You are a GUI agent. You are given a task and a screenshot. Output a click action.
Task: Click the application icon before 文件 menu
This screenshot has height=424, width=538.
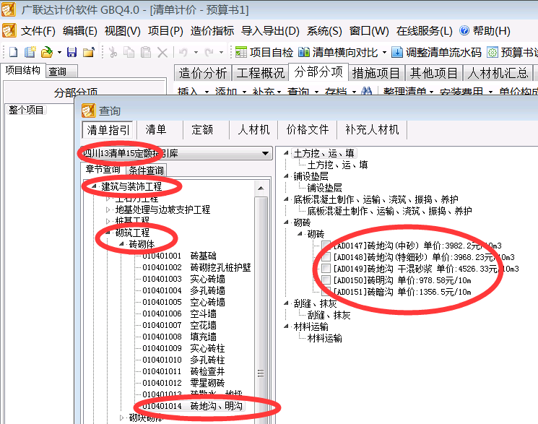pyautogui.click(x=9, y=30)
